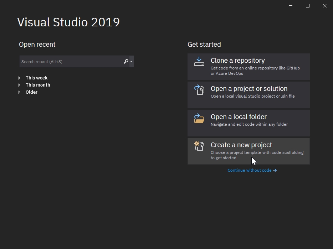Expand the This week group triangle

(20, 78)
